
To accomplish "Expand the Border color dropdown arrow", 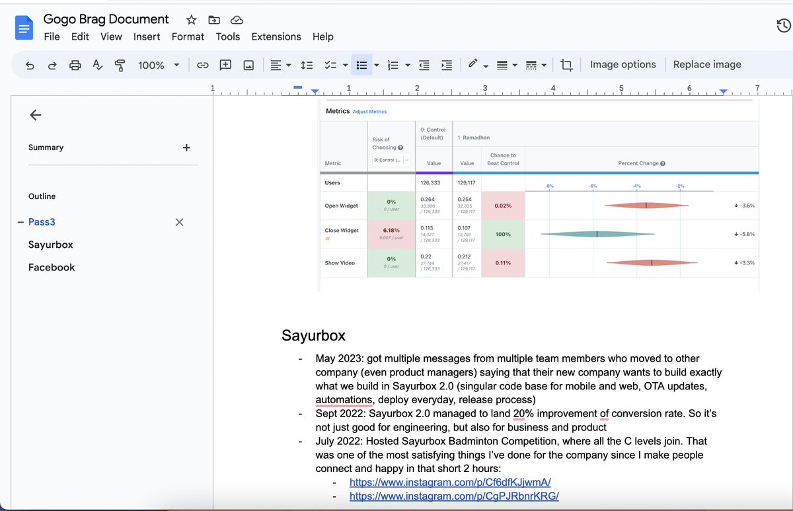I will point(486,65).
